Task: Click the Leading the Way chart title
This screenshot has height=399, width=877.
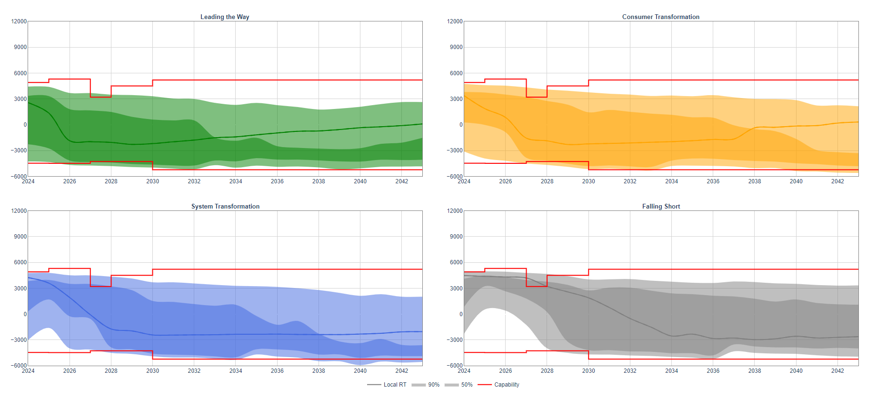Action: (225, 17)
